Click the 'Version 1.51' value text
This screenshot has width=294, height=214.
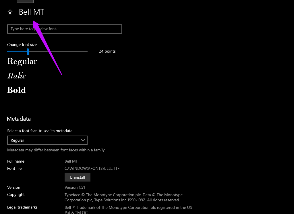pyautogui.click(x=75, y=188)
